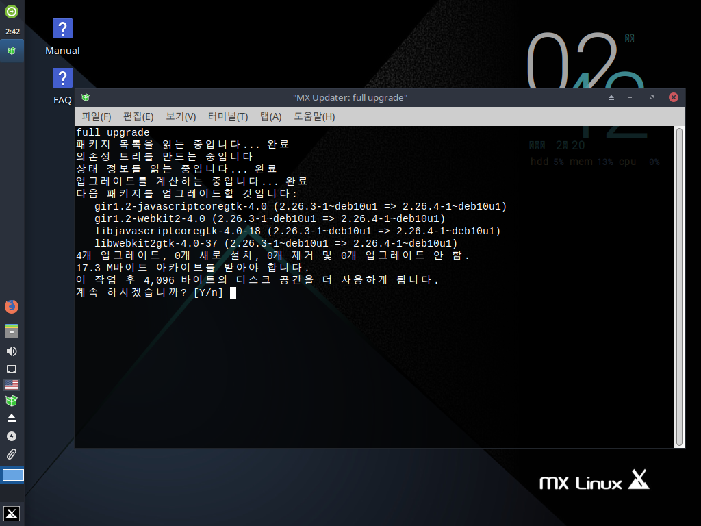Click the green logout circle icon at panel top
Image resolution: width=701 pixels, height=526 pixels.
point(12,12)
